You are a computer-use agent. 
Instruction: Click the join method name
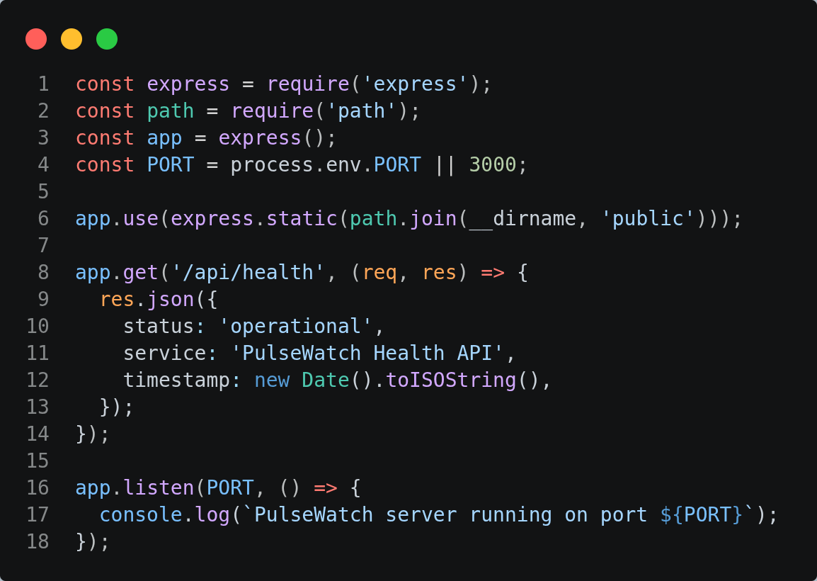pyautogui.click(x=433, y=218)
